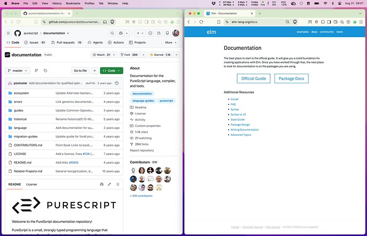
Task: Open the CONTRIBUTORS.md file
Action: tap(28, 145)
